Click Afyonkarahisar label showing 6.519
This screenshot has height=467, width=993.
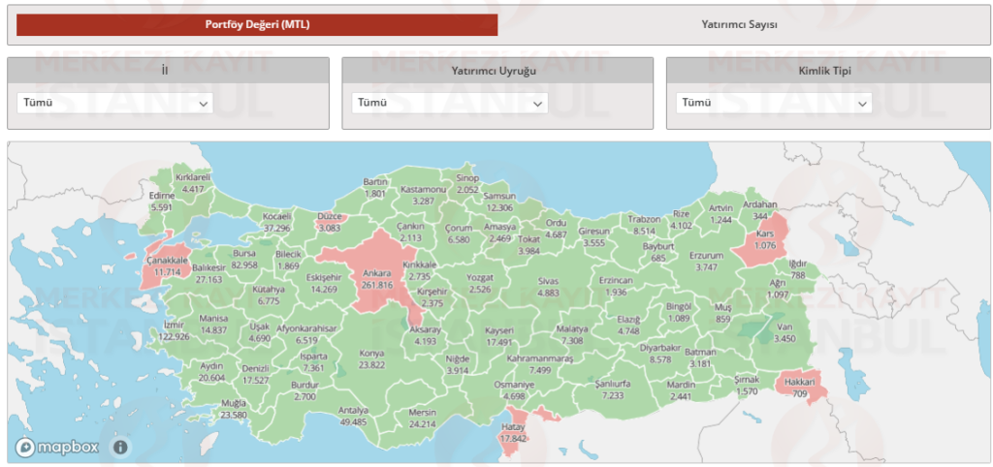point(306,334)
